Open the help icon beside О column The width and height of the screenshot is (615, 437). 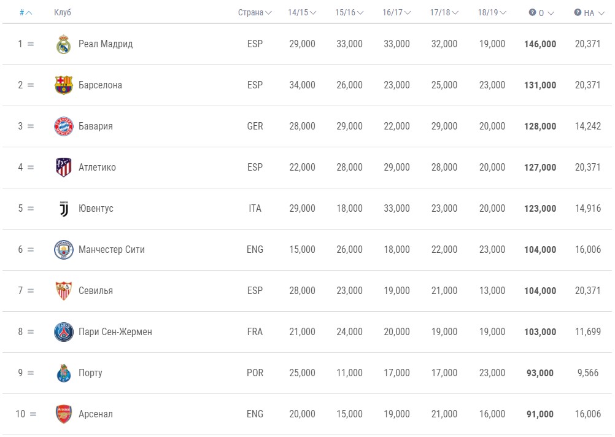tap(532, 12)
